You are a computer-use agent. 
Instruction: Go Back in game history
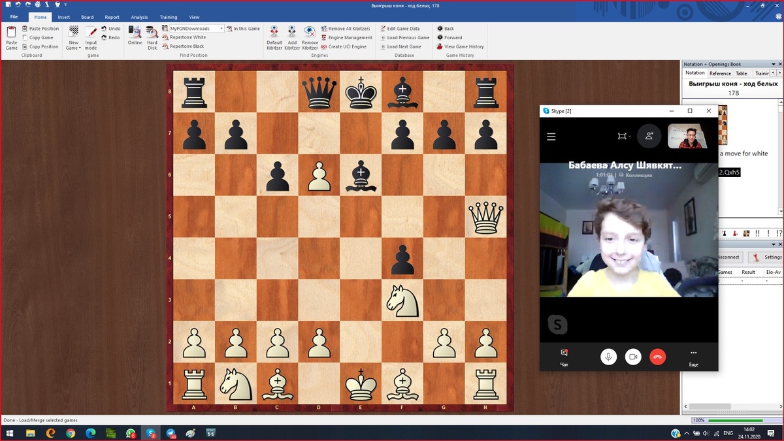pos(445,29)
